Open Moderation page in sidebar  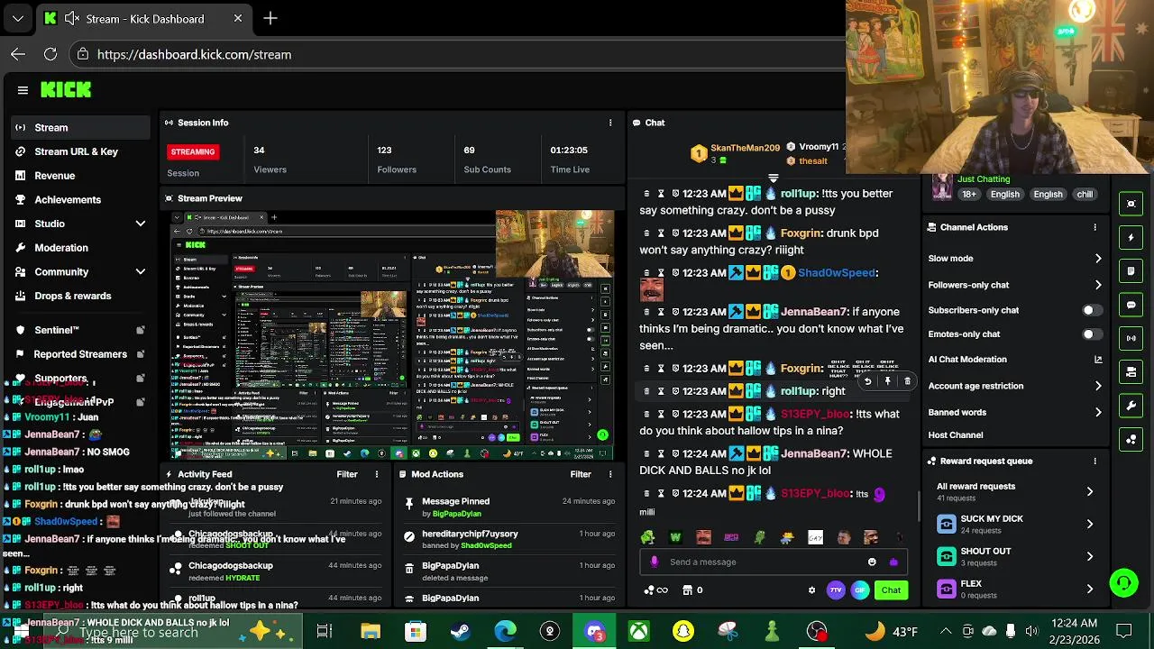81,248
